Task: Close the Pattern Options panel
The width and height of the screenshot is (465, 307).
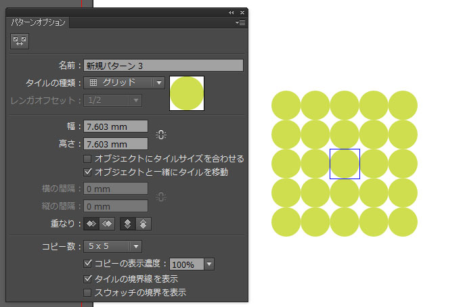Action: coord(242,12)
